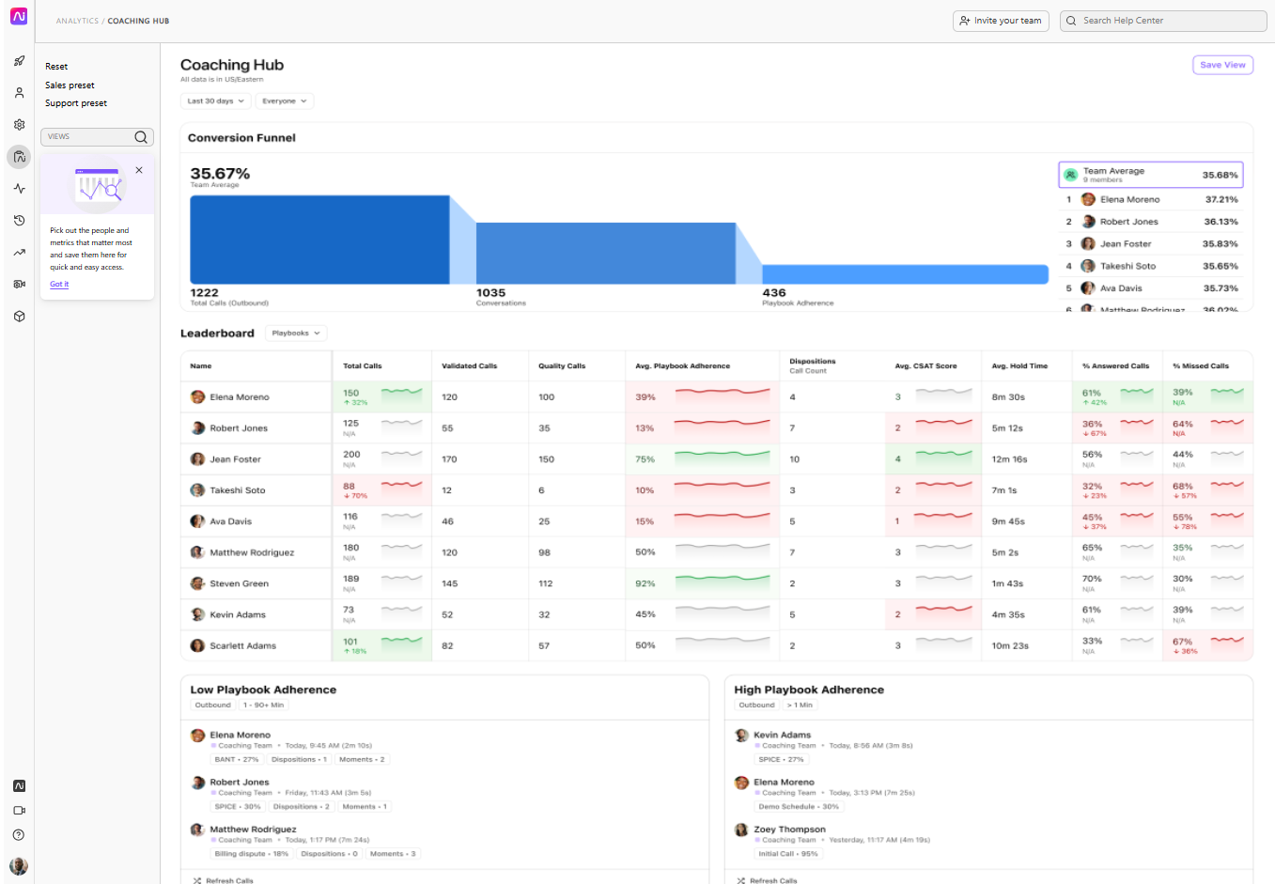The width and height of the screenshot is (1275, 884).
Task: Open the cube package sidebar icon
Action: 19,317
